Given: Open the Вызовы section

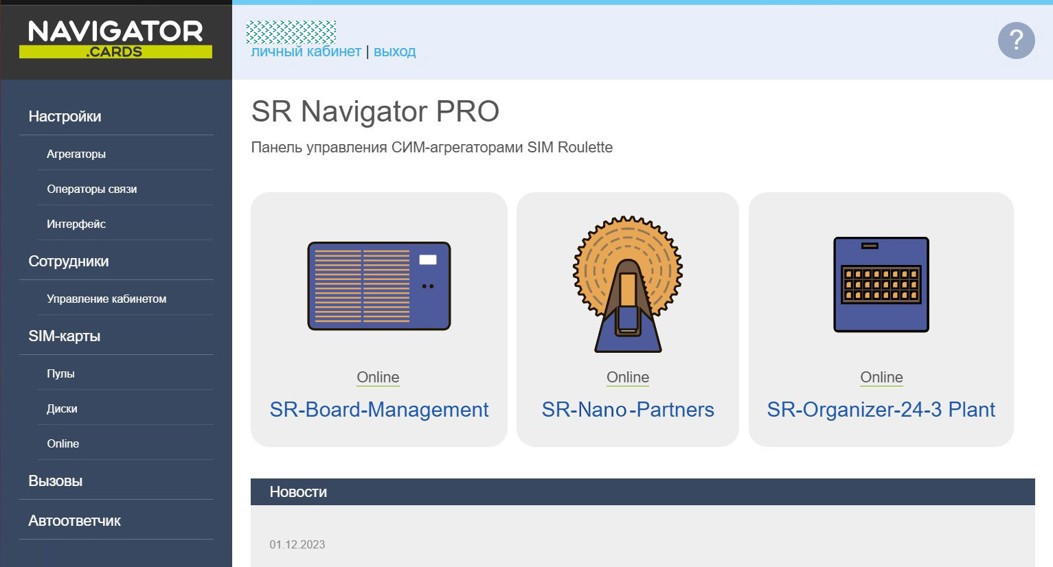Looking at the screenshot, I should point(56,481).
